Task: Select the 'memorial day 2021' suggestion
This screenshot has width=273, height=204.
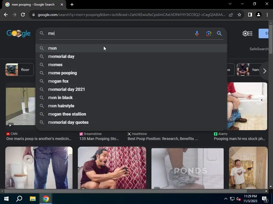Action: click(131, 90)
